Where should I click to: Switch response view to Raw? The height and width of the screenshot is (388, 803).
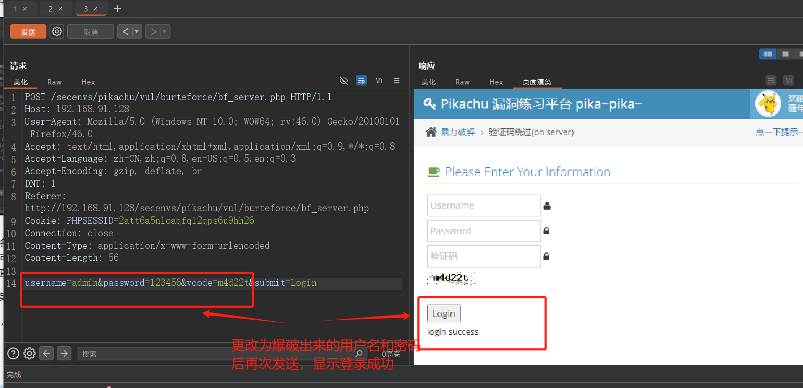[x=462, y=82]
